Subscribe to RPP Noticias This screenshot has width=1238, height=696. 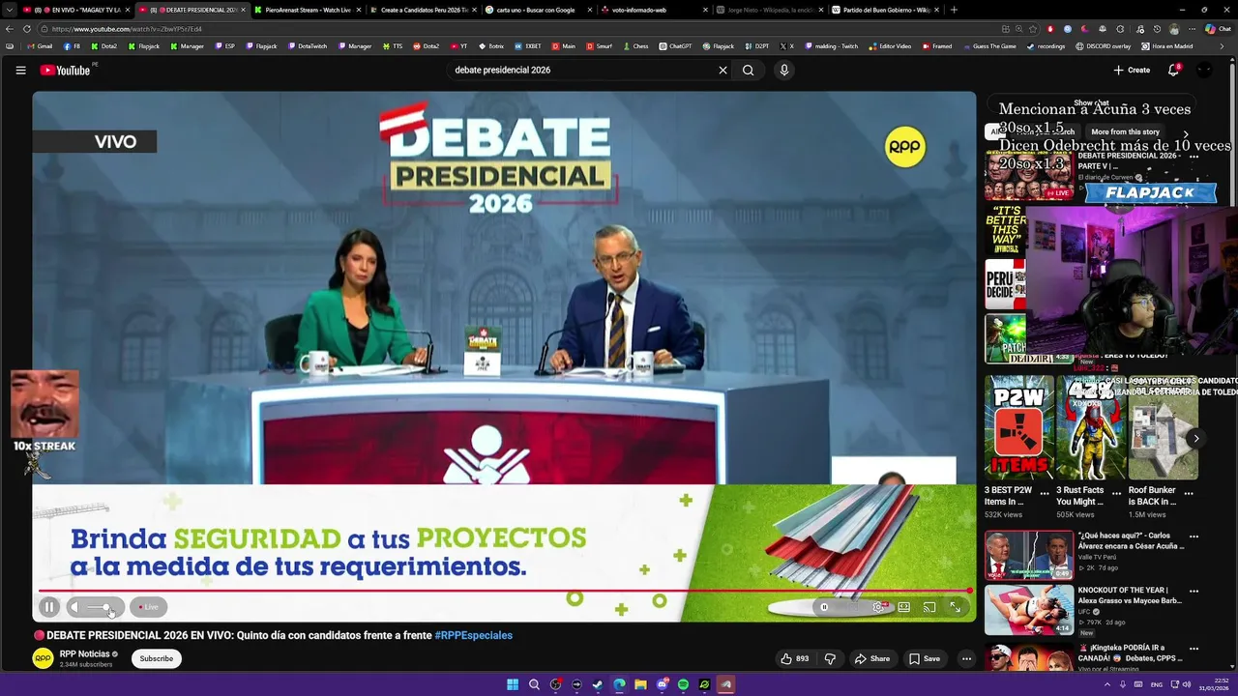[156, 658]
